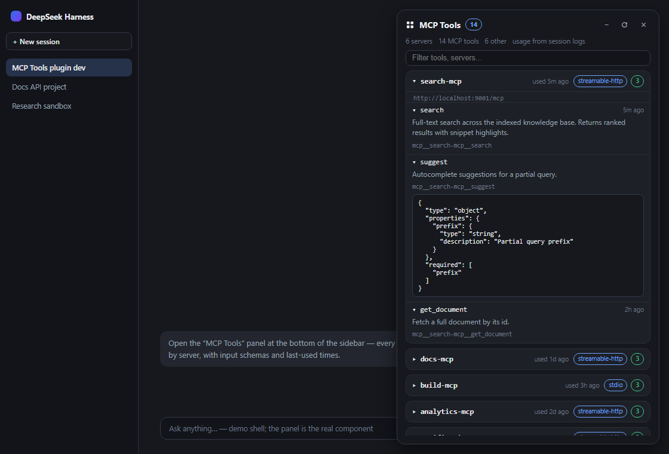Click the DeepSeek Harness purple logo icon
Image resolution: width=669 pixels, height=454 pixels.
point(16,16)
